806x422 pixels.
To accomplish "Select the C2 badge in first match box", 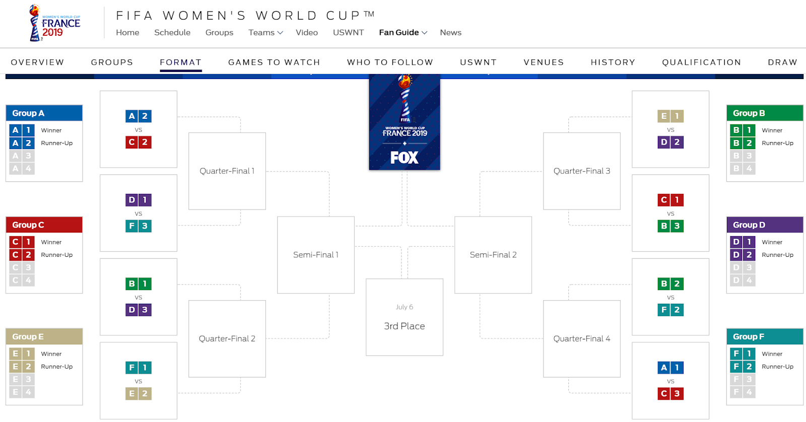I will point(139,142).
